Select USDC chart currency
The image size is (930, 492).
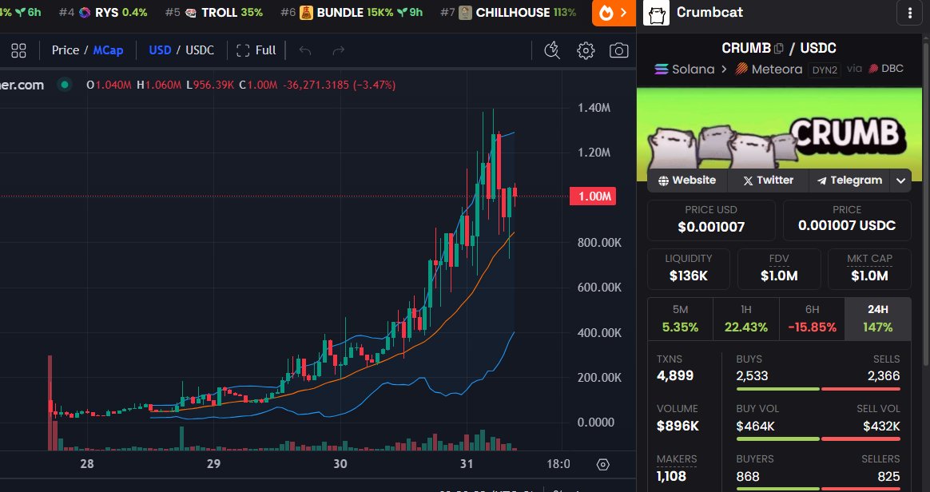[x=200, y=50]
